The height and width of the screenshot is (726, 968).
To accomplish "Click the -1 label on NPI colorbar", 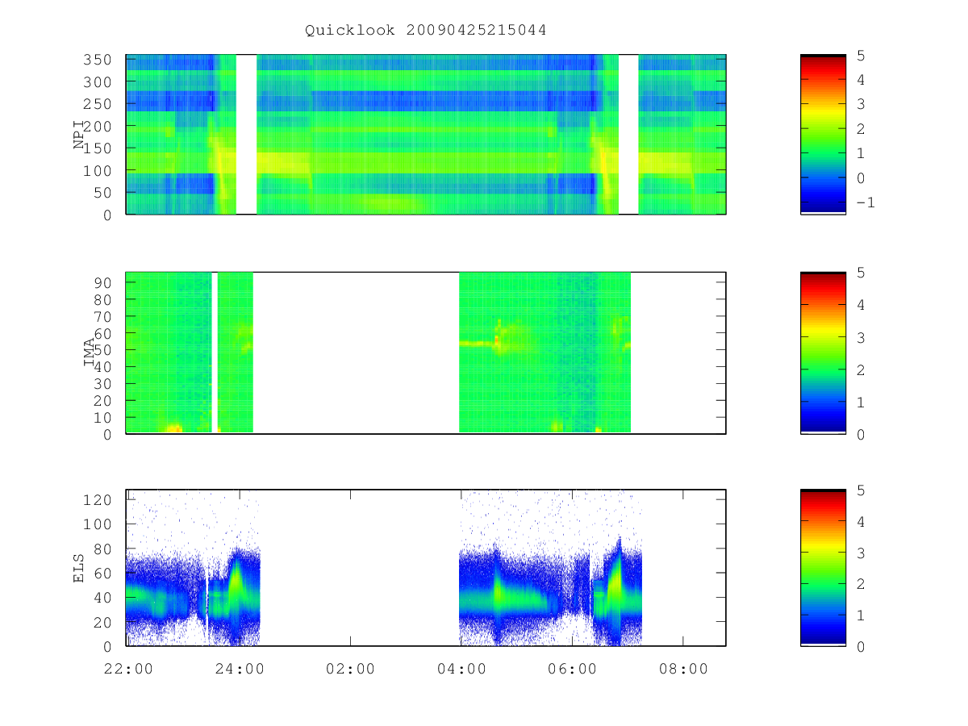I will 865,202.
